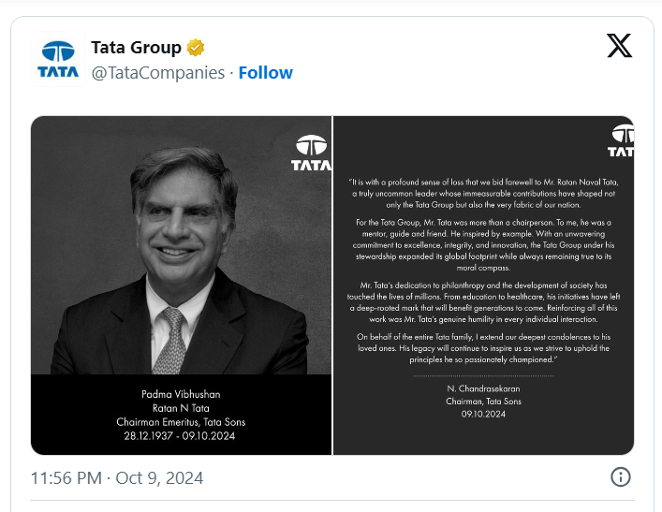662x512 pixels.
Task: Click the Chairman Emeritus, Tata Sons line
Action: [x=181, y=422]
